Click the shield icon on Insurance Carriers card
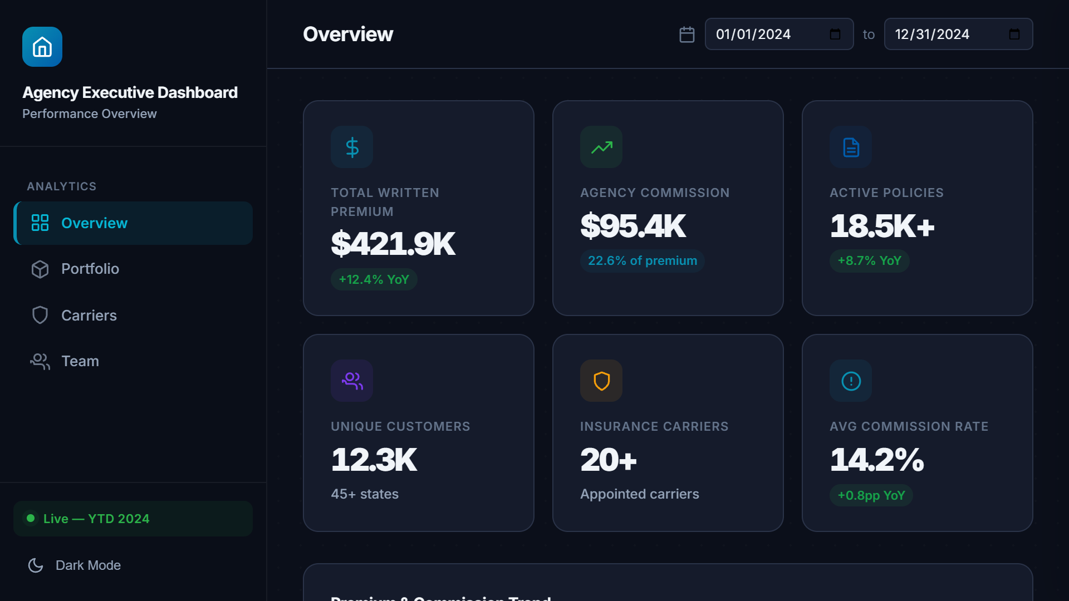Image resolution: width=1069 pixels, height=601 pixels. [x=601, y=381]
